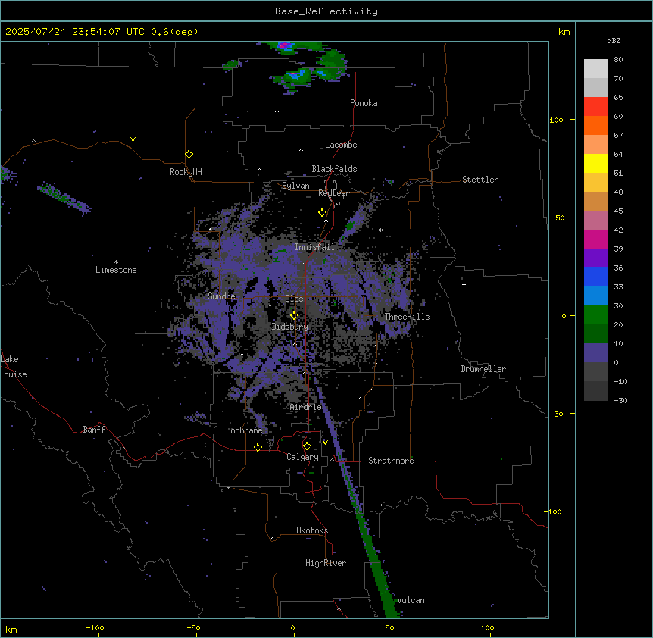Screen dimensions: 653x638
Task: Click the Banff label
Action: click(94, 430)
